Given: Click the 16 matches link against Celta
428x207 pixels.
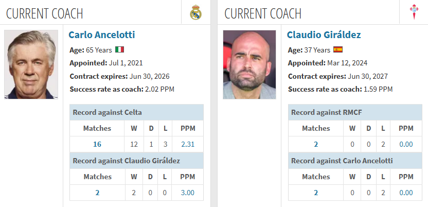Looking at the screenshot, I should 97,144.
